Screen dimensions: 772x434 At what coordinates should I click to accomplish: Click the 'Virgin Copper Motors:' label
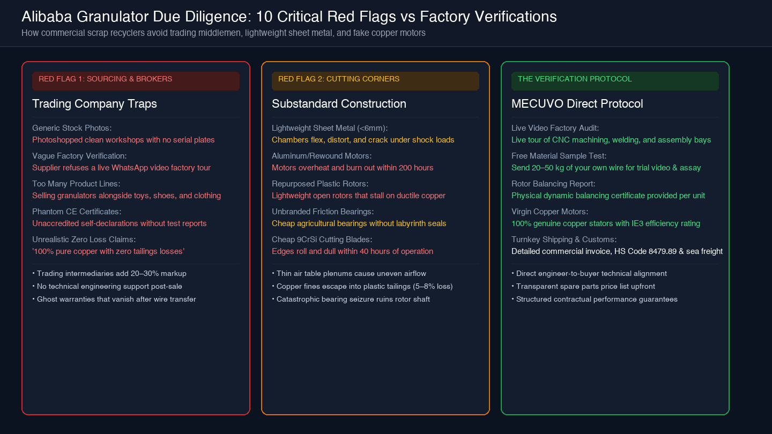click(x=550, y=212)
